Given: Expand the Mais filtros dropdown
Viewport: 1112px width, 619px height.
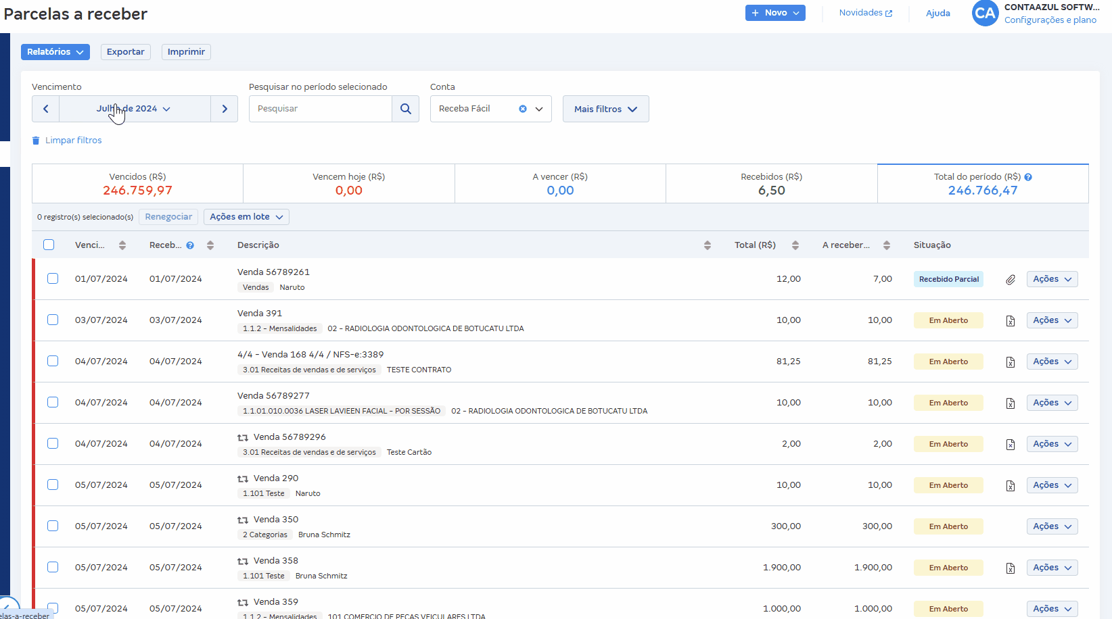Looking at the screenshot, I should coord(606,109).
